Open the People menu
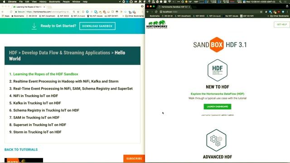 tap(66, 2)
